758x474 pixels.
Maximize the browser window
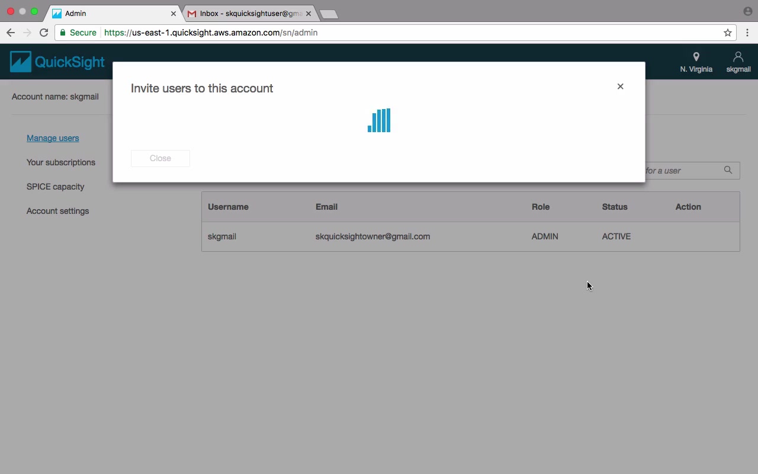point(34,11)
